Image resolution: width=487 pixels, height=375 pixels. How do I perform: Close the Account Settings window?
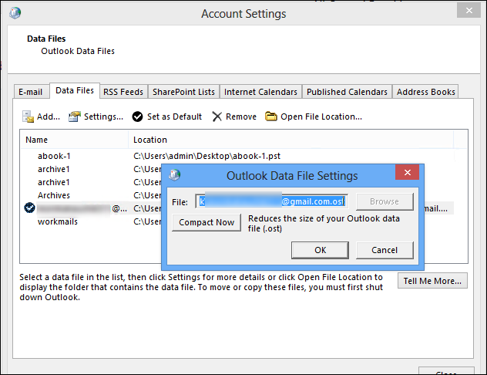(469, 10)
